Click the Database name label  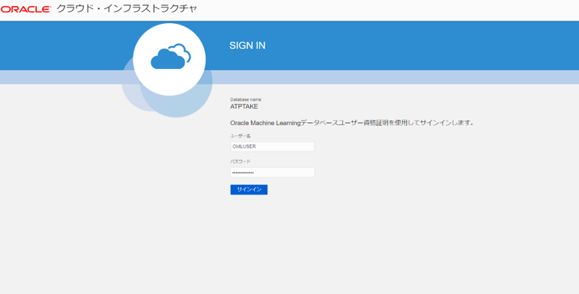[246, 99]
